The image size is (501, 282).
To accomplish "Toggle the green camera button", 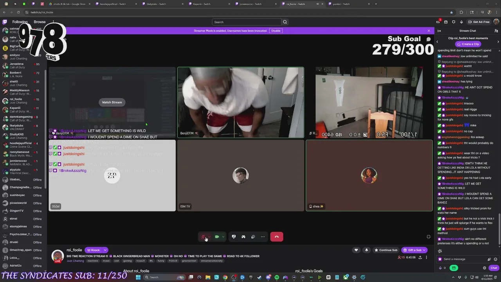I will click(x=217, y=237).
